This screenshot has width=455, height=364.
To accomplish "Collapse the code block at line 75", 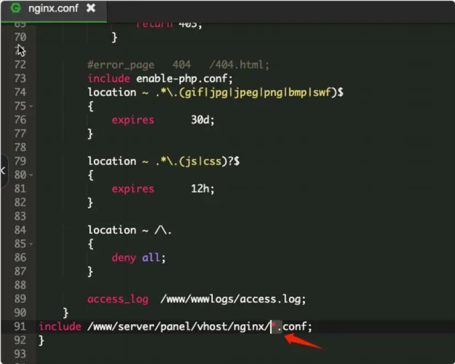I will point(31,106).
